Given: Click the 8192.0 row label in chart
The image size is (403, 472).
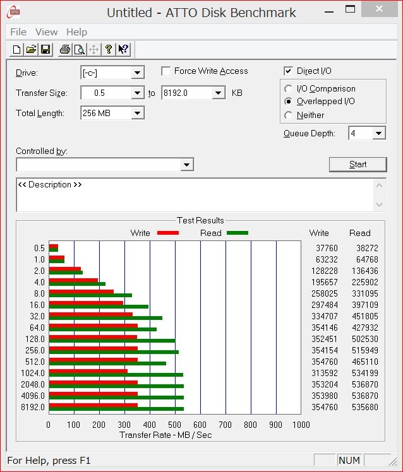Looking at the screenshot, I should pyautogui.click(x=33, y=407).
